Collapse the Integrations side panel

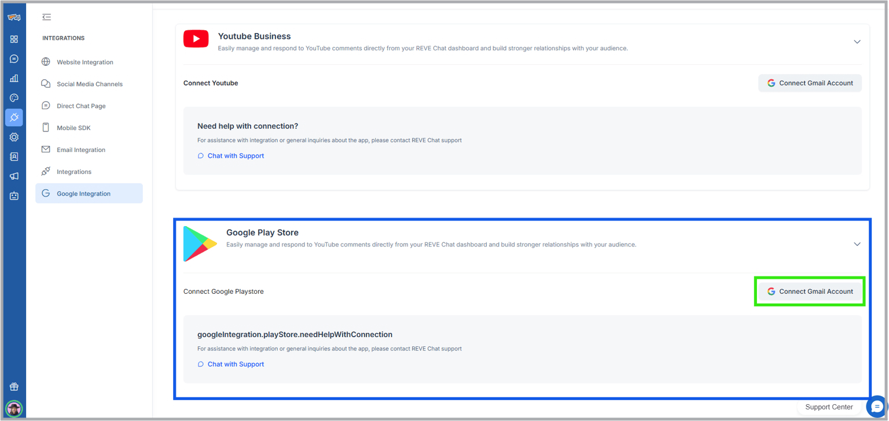(x=47, y=17)
